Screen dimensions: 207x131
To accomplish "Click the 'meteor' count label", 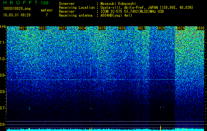I will pyautogui.click(x=47, y=10).
